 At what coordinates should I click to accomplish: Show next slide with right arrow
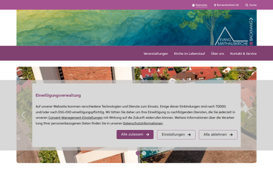pos(250,115)
